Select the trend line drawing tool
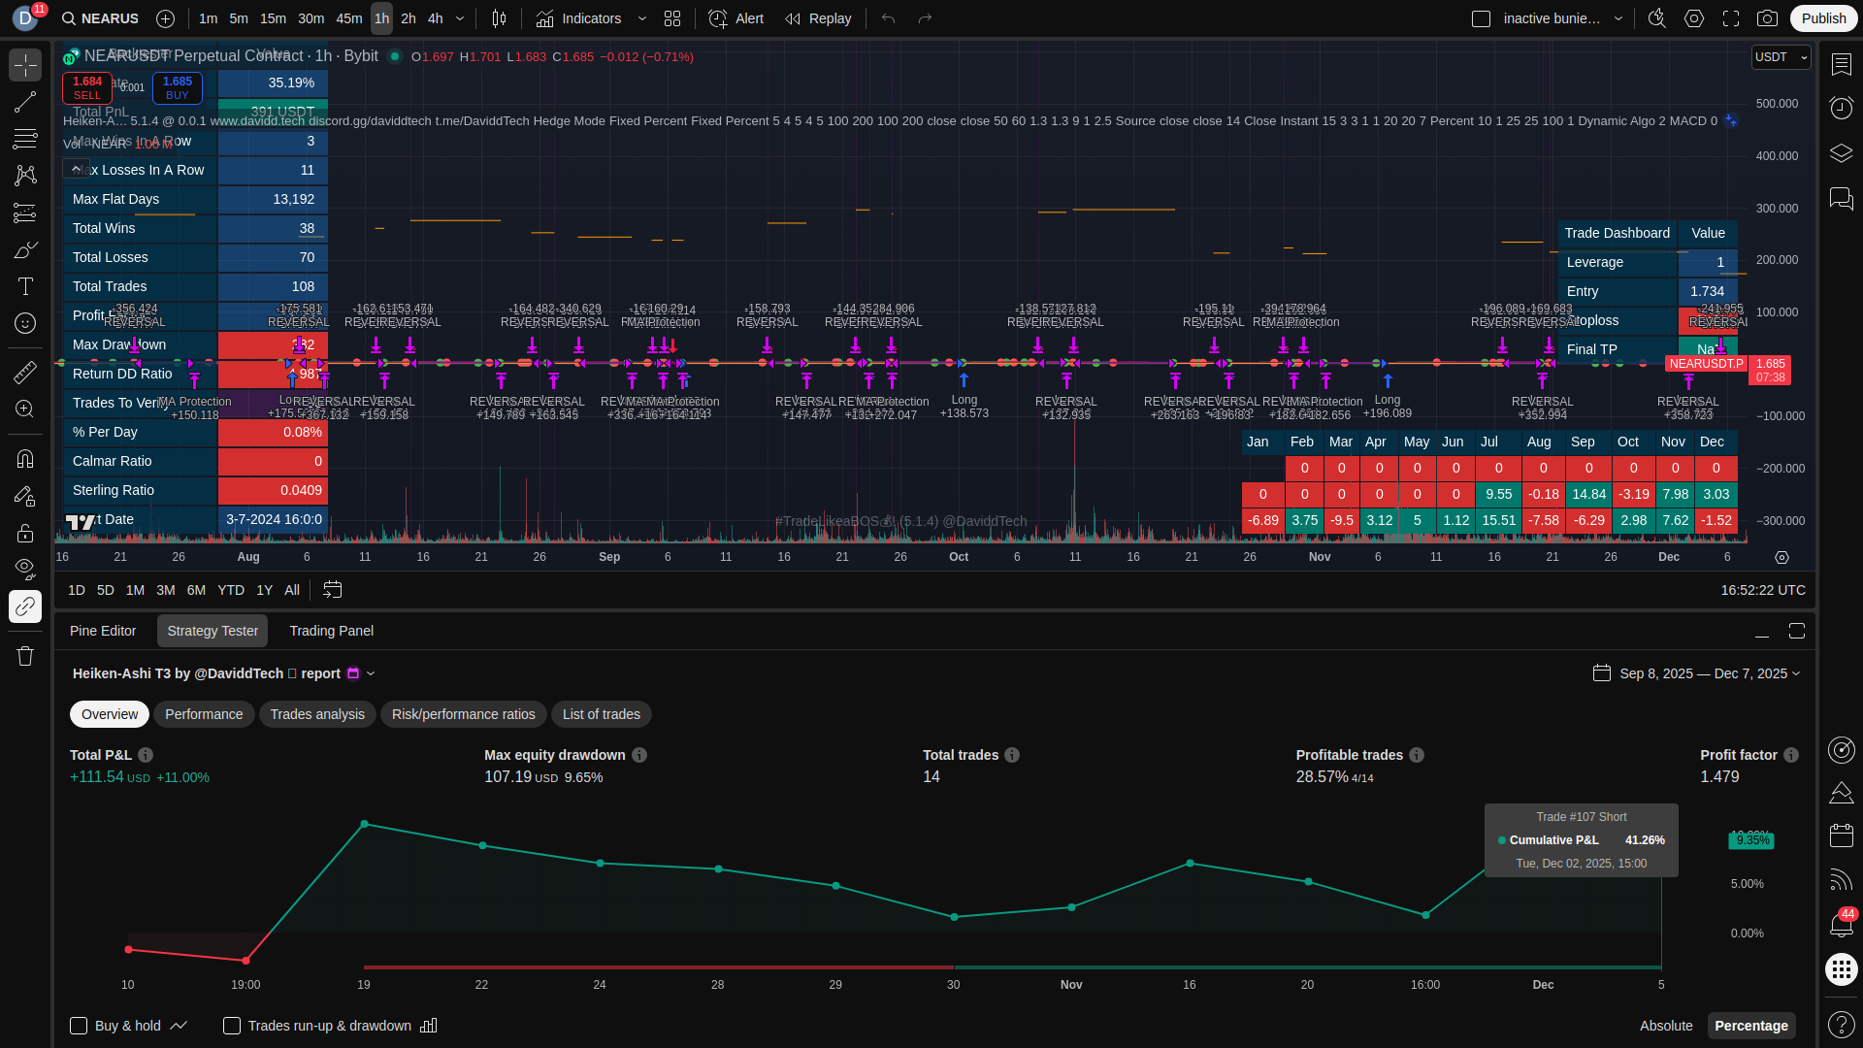 (x=25, y=103)
